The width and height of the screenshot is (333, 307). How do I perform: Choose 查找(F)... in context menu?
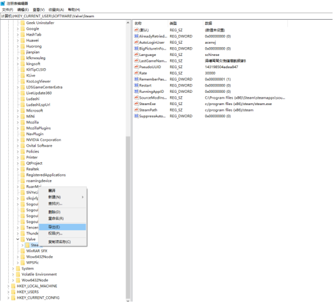point(62,203)
